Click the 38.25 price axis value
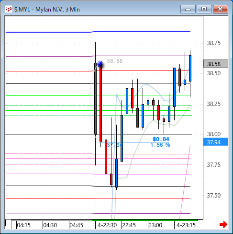The width and height of the screenshot is (233, 234). [x=213, y=104]
